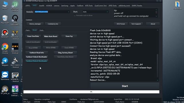Viewport: 184px width, 103px height.
Task: Click 'security_patch: 2022-05-05' log line
Action: (x=105, y=74)
